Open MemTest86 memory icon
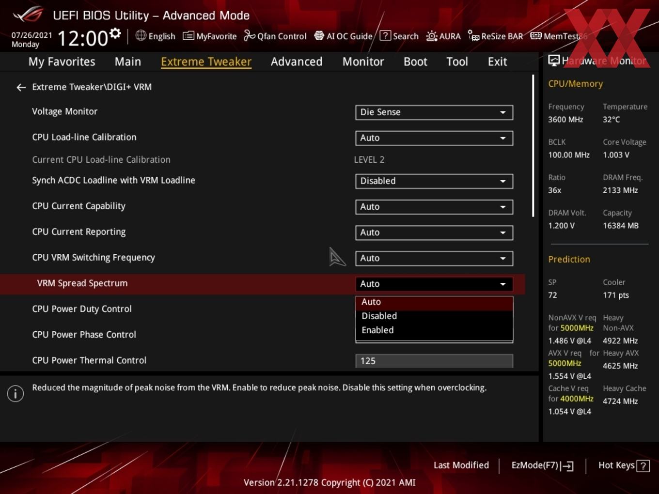The width and height of the screenshot is (659, 494). tap(536, 36)
